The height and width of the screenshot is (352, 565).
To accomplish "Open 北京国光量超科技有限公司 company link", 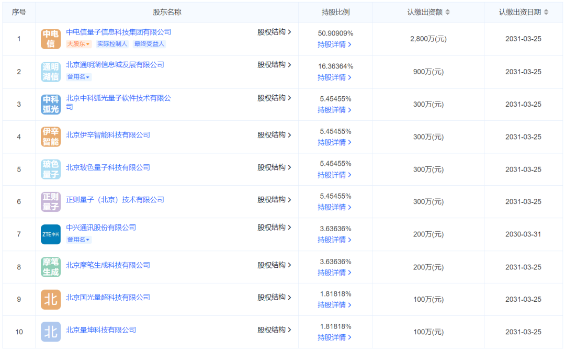I will tap(108, 297).
